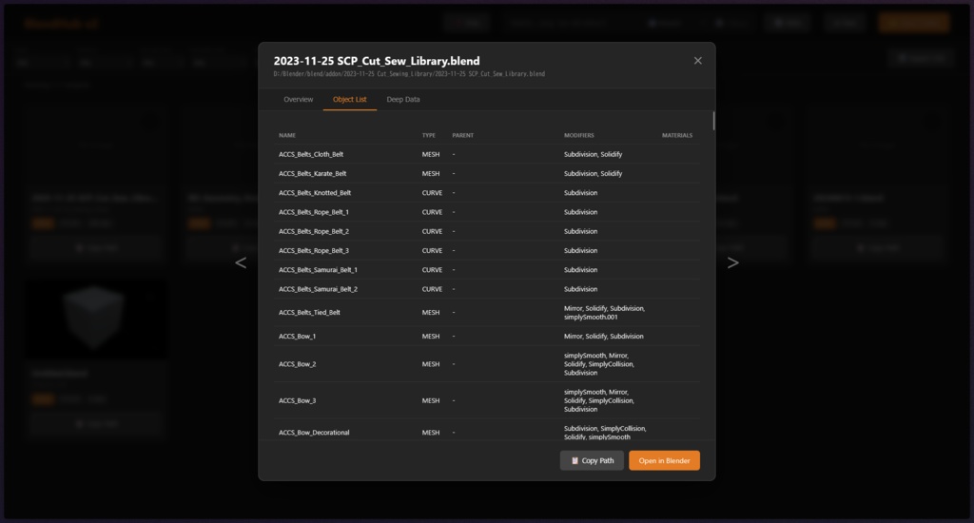The image size is (974, 523).
Task: Click the NAME column header
Action: click(x=287, y=135)
